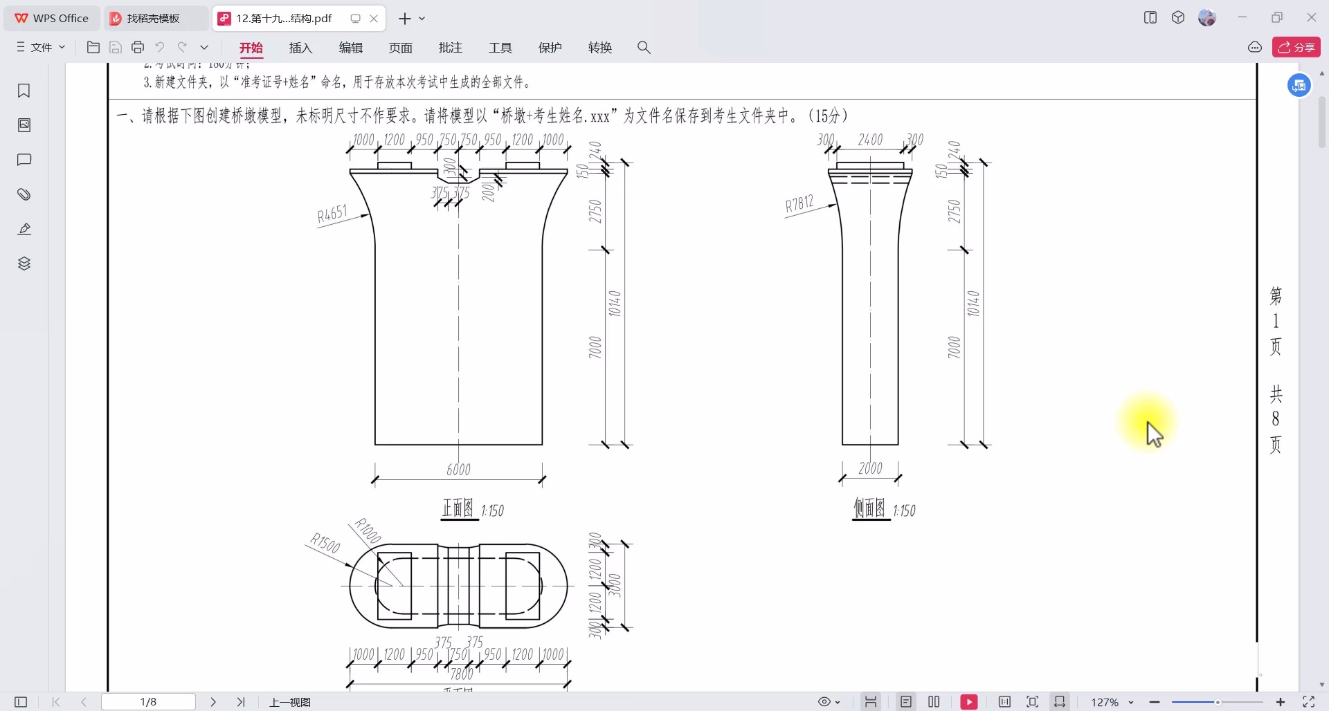Image resolution: width=1329 pixels, height=711 pixels.
Task: Open the page thumbnails panel
Action: [24, 125]
